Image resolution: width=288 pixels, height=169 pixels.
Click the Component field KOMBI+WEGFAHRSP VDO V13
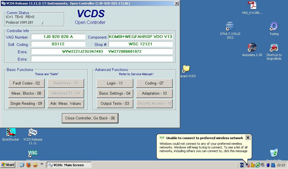[141, 37]
